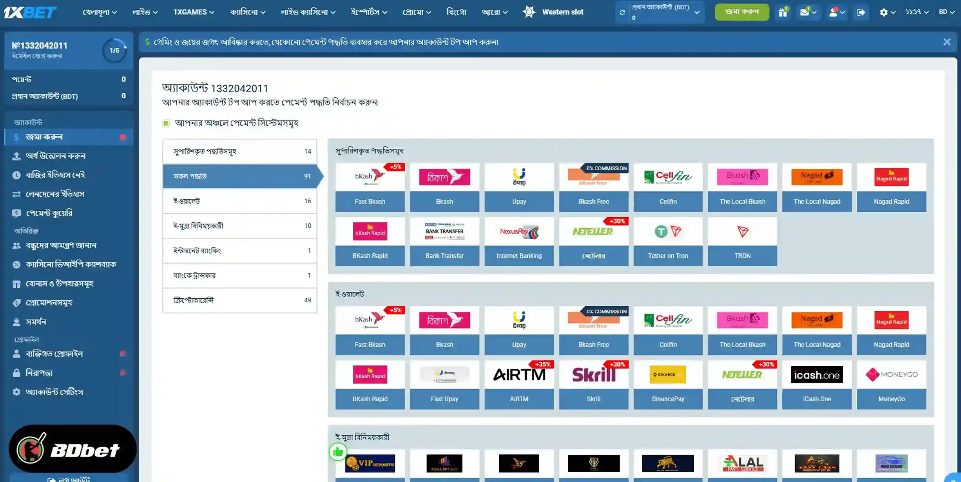This screenshot has height=482, width=961.
Task: Click the 1XBET logo
Action: click(x=31, y=12)
